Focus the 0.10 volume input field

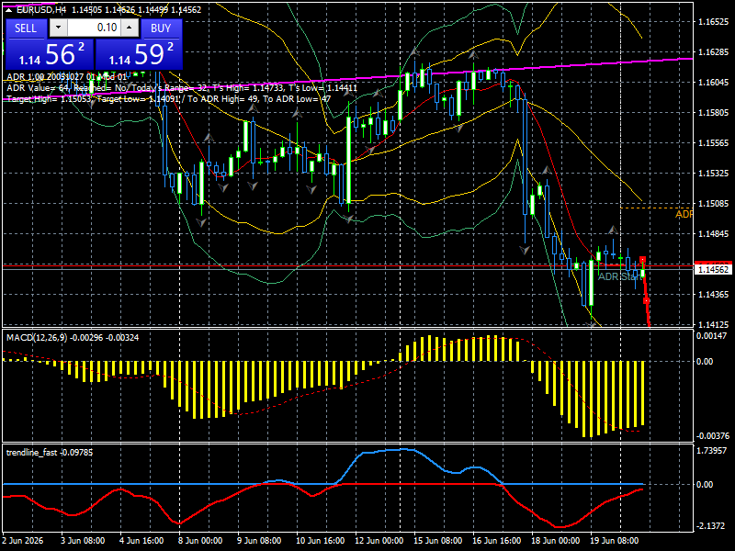coord(95,28)
